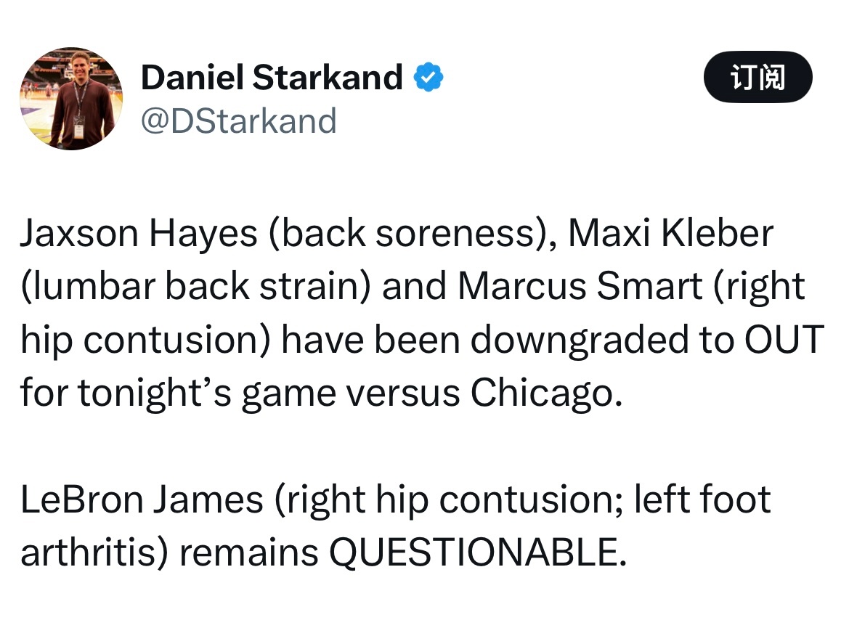Open the Daniel Starkand display name link
This screenshot has width=849, height=620.
[x=272, y=77]
